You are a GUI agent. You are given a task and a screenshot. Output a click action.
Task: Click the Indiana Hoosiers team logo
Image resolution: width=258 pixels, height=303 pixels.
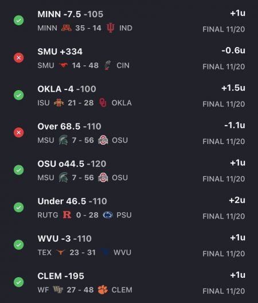tap(111, 28)
